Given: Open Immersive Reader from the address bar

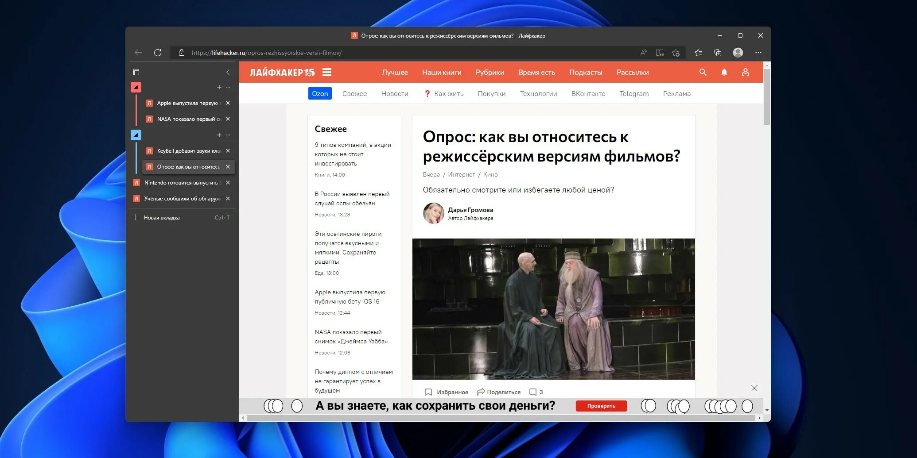Looking at the screenshot, I should [x=660, y=53].
